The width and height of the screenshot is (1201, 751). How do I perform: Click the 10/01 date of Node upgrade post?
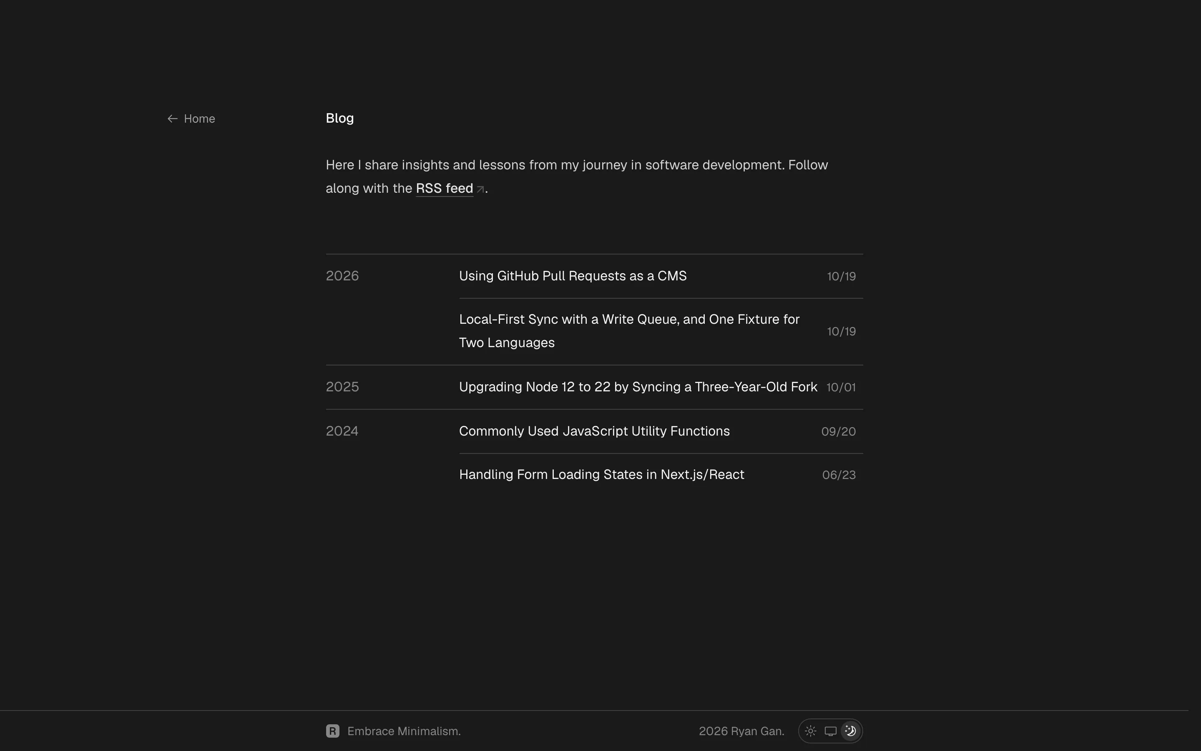pos(841,388)
